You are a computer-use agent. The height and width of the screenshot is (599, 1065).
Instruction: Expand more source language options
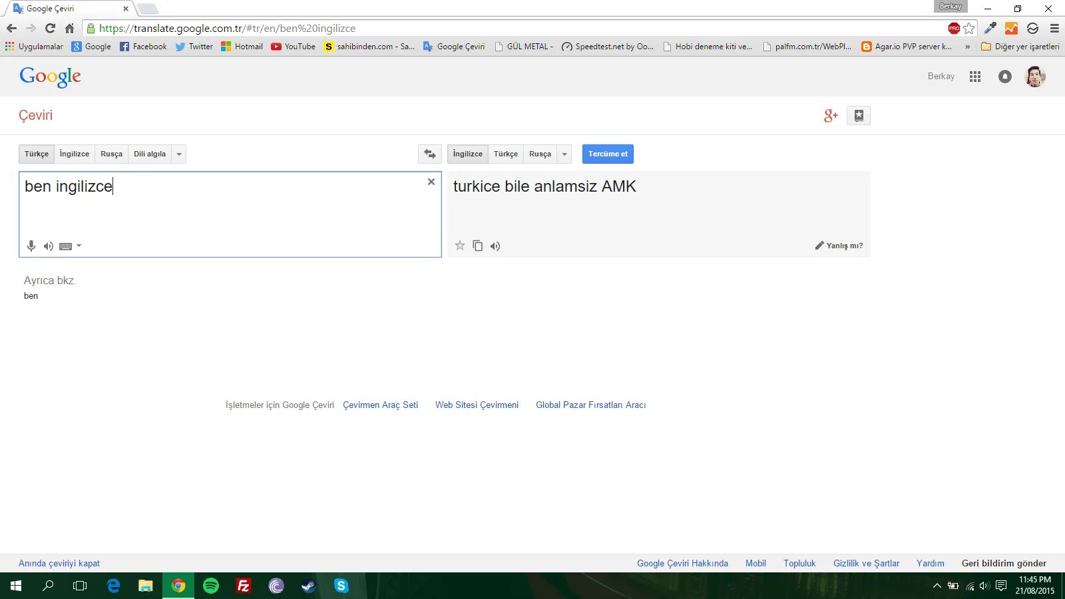(x=178, y=154)
